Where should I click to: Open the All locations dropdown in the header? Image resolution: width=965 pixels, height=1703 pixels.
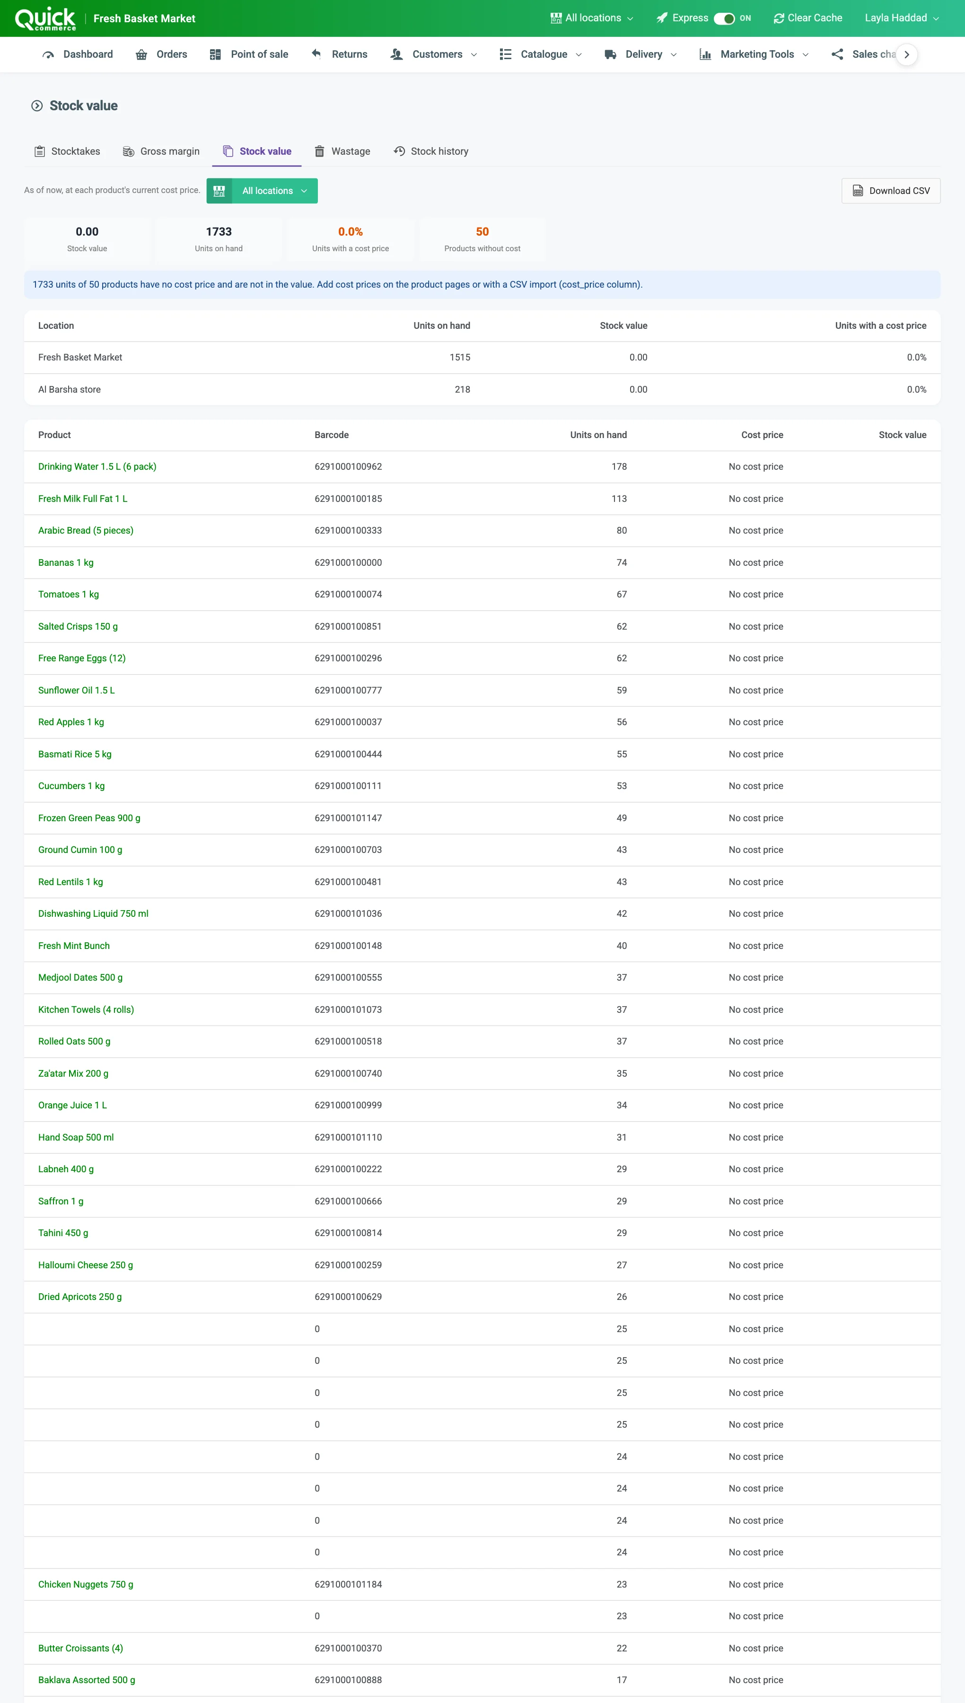592,18
